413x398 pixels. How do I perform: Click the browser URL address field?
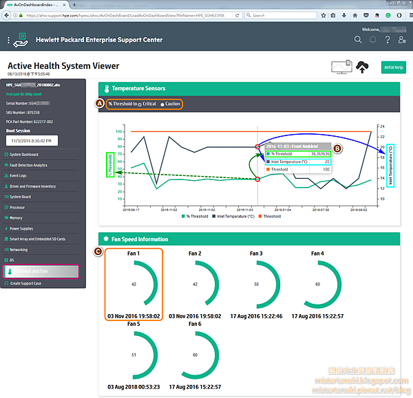[125, 15]
